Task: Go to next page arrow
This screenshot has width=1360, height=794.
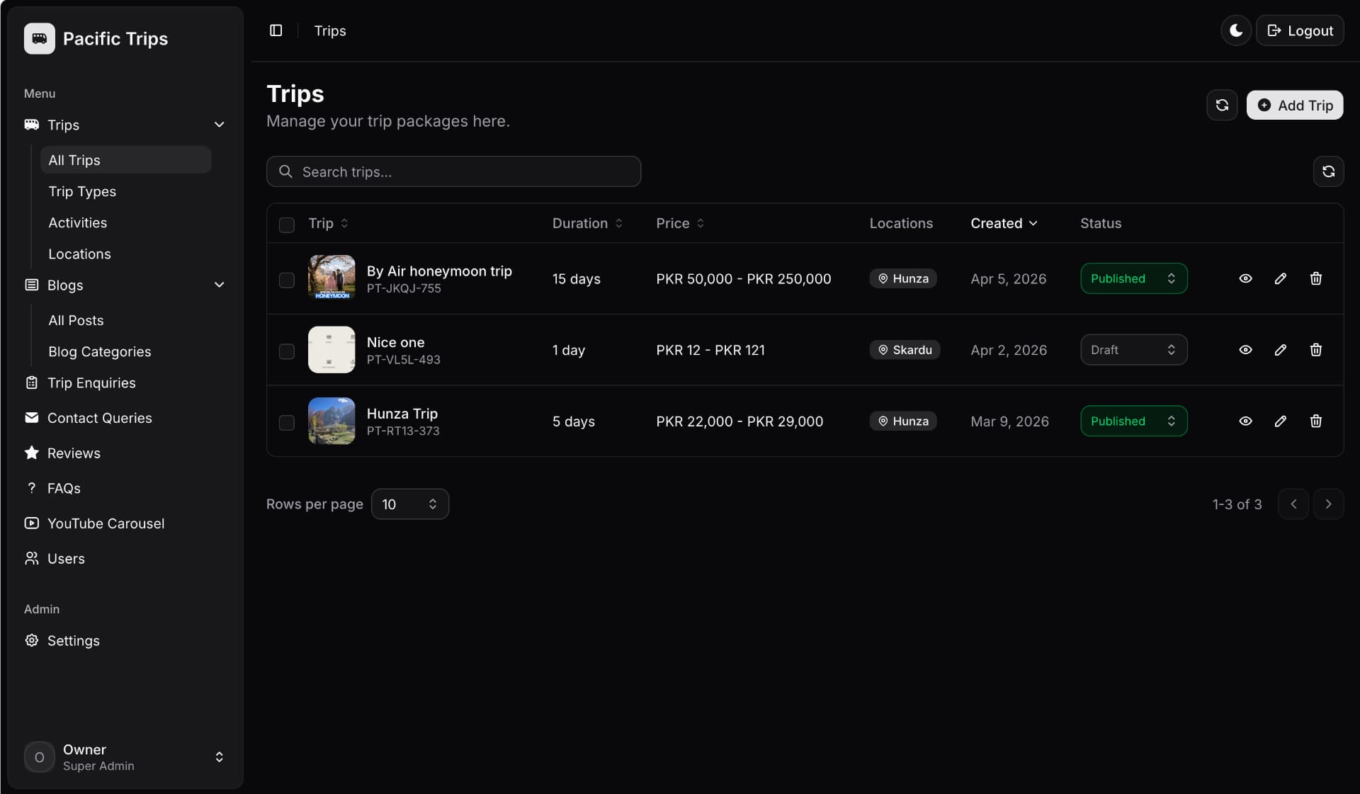Action: (x=1328, y=504)
